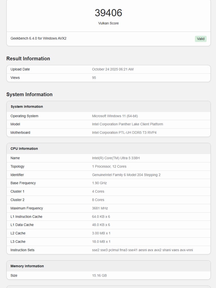Click the Views count 95

pyautogui.click(x=94, y=78)
